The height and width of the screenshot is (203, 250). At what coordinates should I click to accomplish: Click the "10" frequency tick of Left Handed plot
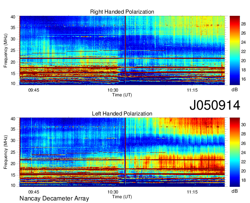pyautogui.click(x=13, y=185)
